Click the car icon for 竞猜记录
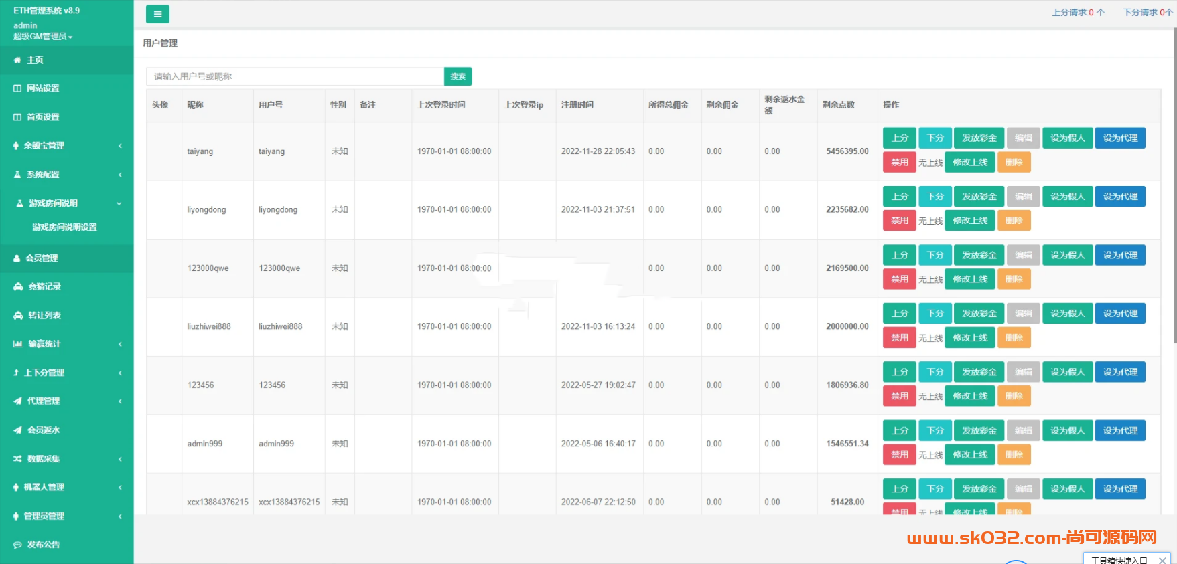This screenshot has height=564, width=1177. pyautogui.click(x=18, y=286)
